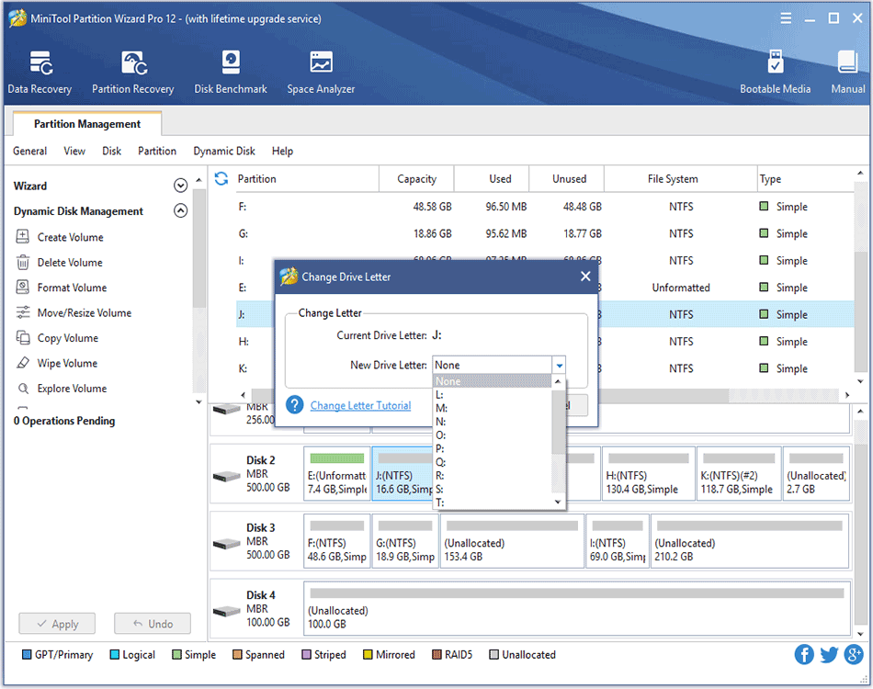Click the Apply button
Screen dimensions: 873x689
click(57, 624)
